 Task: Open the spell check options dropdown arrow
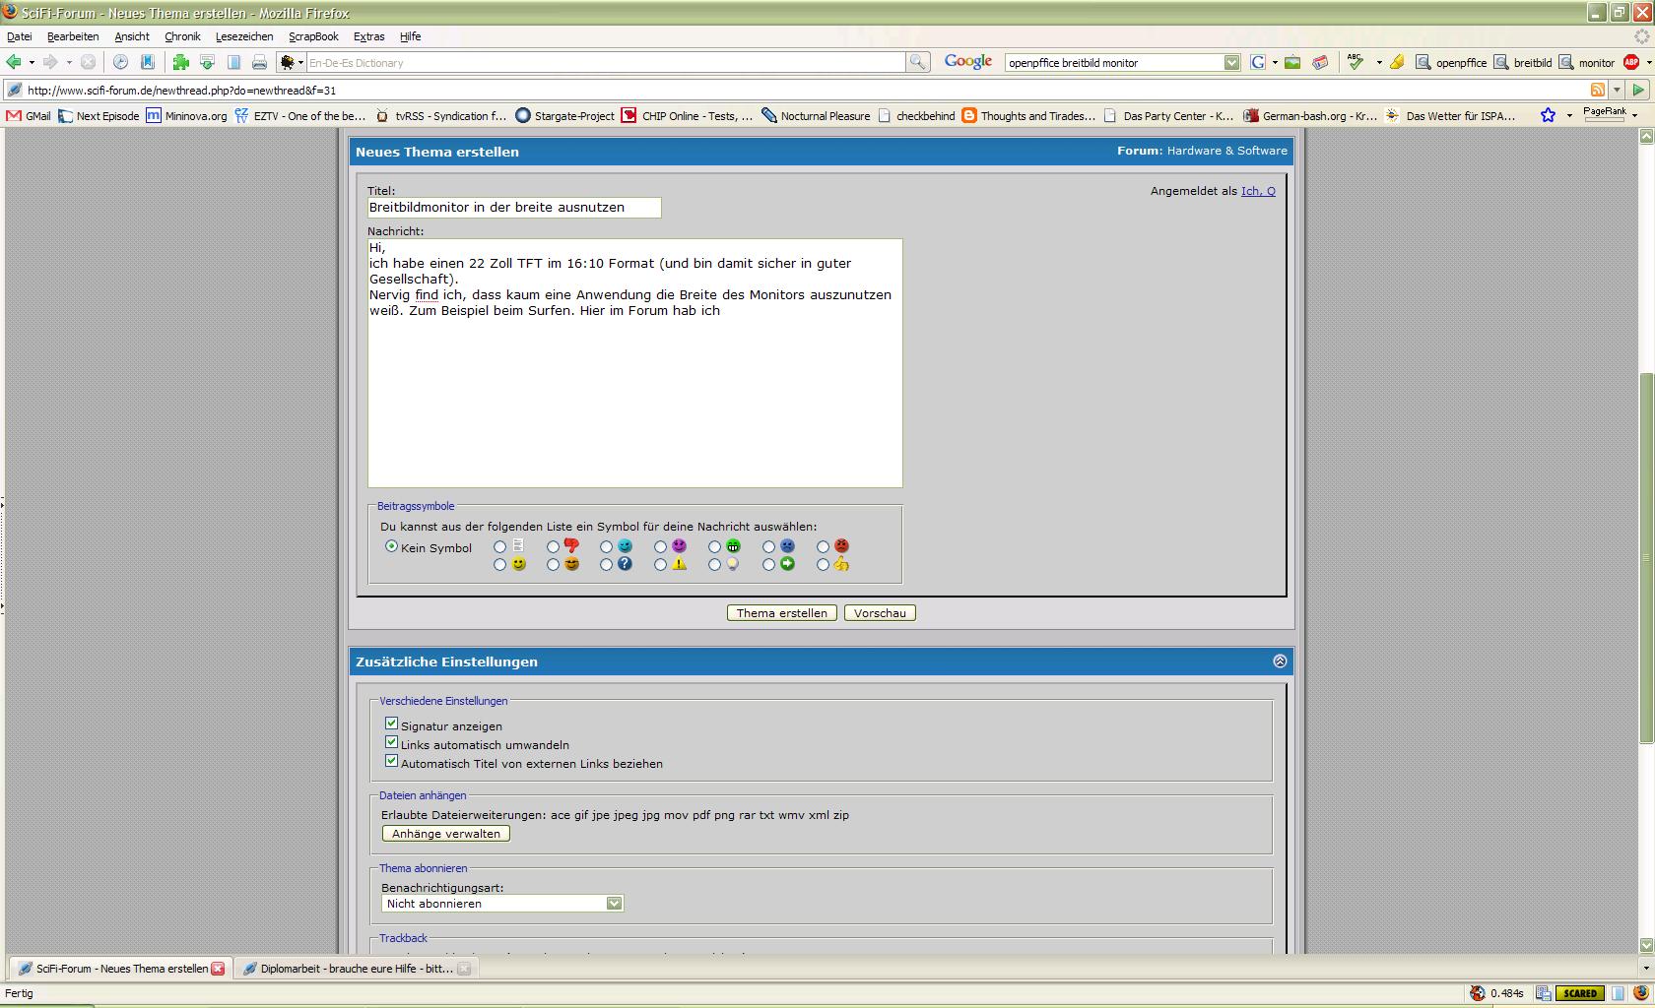tap(1378, 62)
